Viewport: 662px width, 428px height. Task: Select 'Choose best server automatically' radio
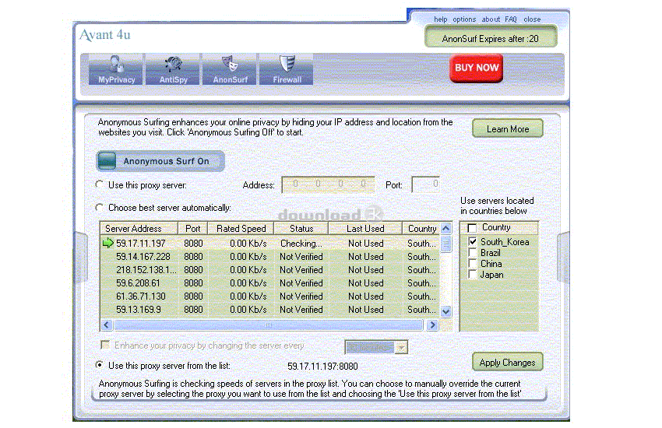99,208
